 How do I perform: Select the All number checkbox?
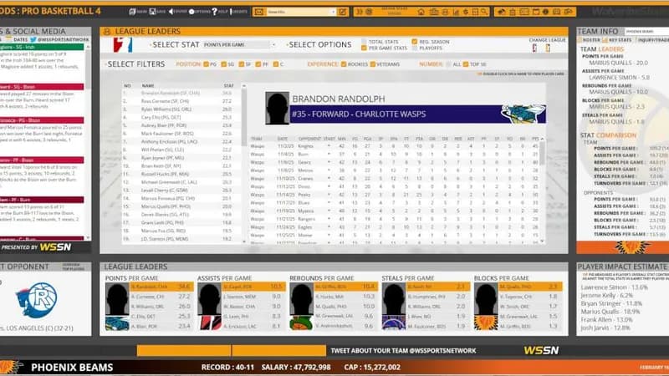point(448,64)
